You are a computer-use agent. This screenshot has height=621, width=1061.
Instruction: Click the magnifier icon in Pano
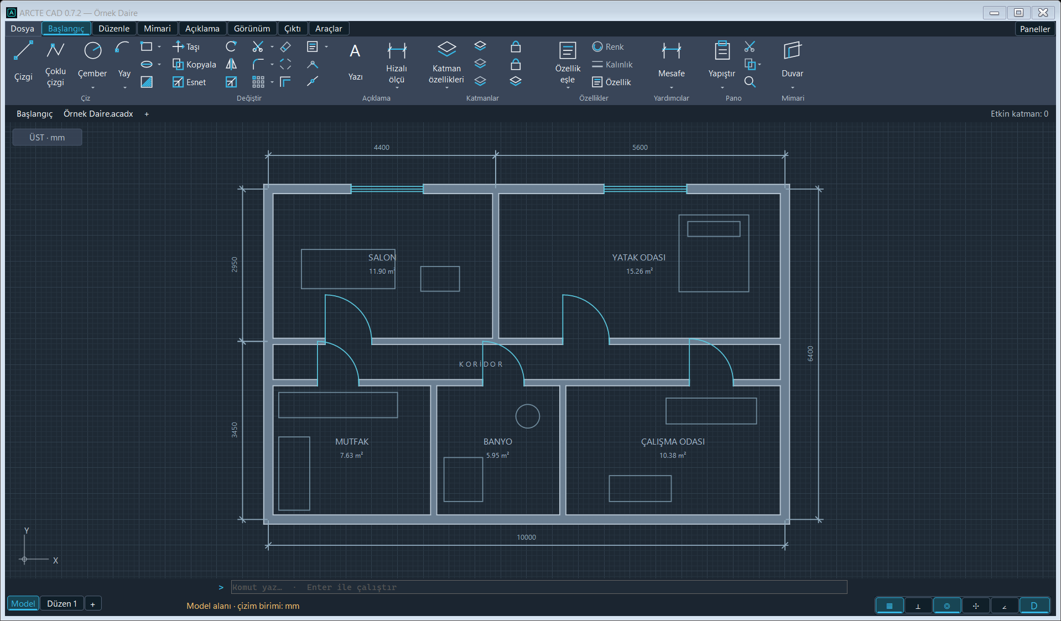(x=750, y=82)
